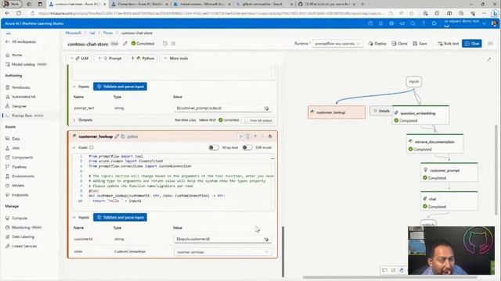Click the Clone button
Image resolution: width=501 pixels, height=281 pixels.
click(399, 44)
